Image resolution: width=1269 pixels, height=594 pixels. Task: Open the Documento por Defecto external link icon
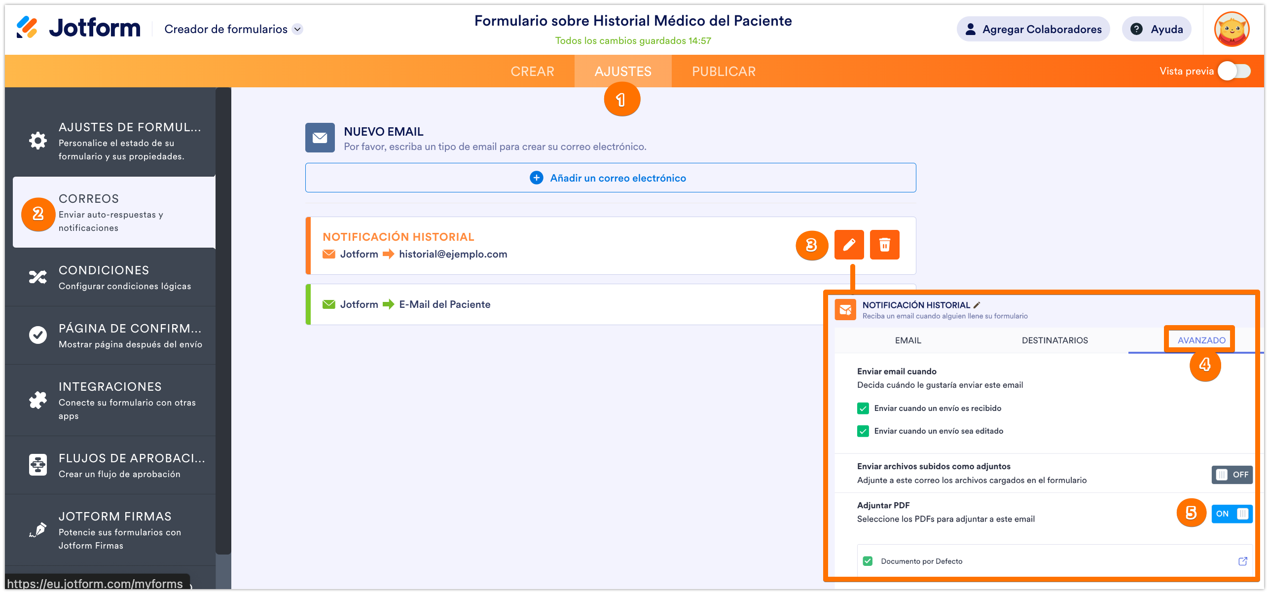click(x=1242, y=561)
